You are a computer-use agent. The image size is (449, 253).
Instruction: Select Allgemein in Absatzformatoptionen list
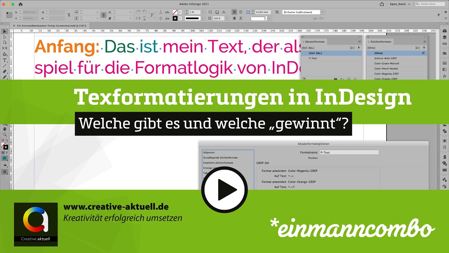[x=209, y=153]
